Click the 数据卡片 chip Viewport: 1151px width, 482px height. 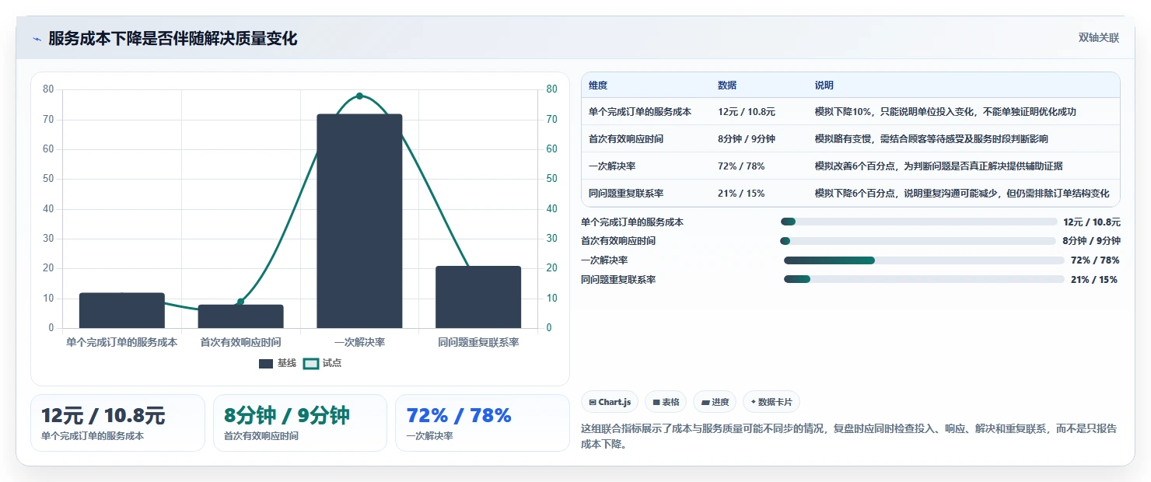tap(771, 402)
